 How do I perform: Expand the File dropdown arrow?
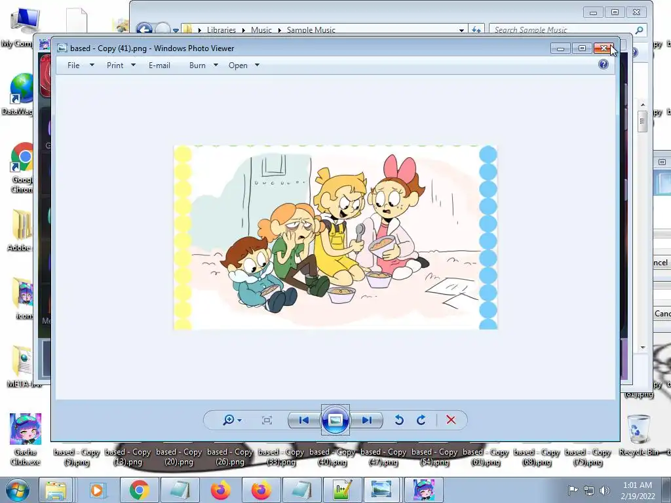coord(92,65)
